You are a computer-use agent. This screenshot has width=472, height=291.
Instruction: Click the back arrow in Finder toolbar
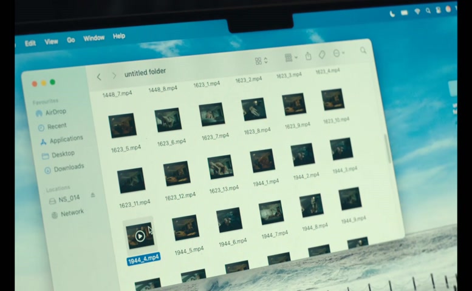[99, 77]
